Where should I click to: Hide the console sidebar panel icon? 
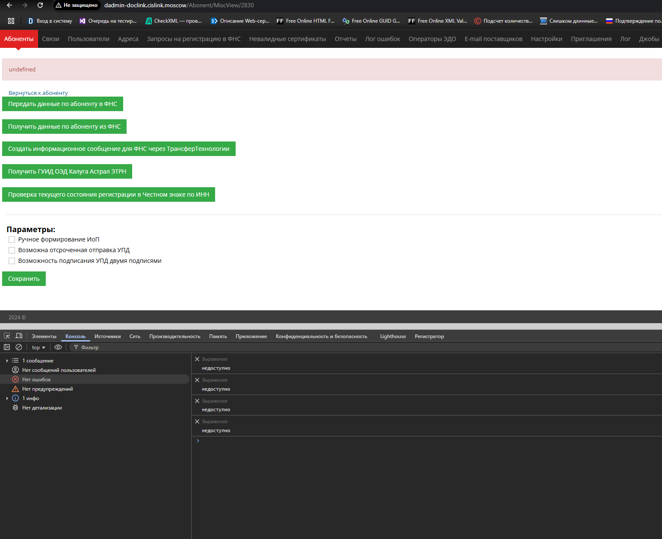click(7, 347)
